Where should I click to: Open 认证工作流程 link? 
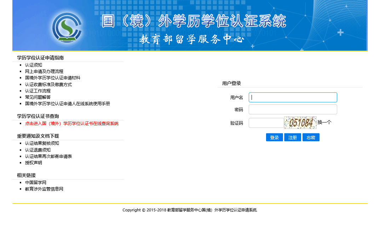tap(38, 91)
